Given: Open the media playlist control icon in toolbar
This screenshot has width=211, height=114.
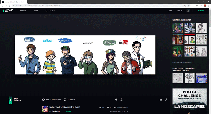Looking at the screenshot, I should click(201, 6).
